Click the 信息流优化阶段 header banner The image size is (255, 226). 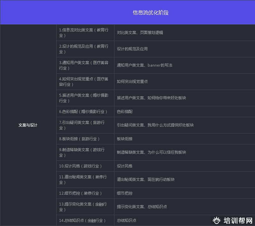(151, 12)
